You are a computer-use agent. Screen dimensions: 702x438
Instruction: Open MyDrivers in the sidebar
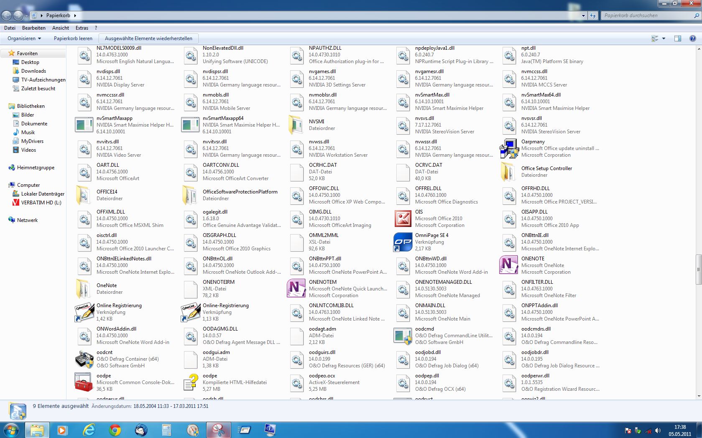pyautogui.click(x=32, y=141)
